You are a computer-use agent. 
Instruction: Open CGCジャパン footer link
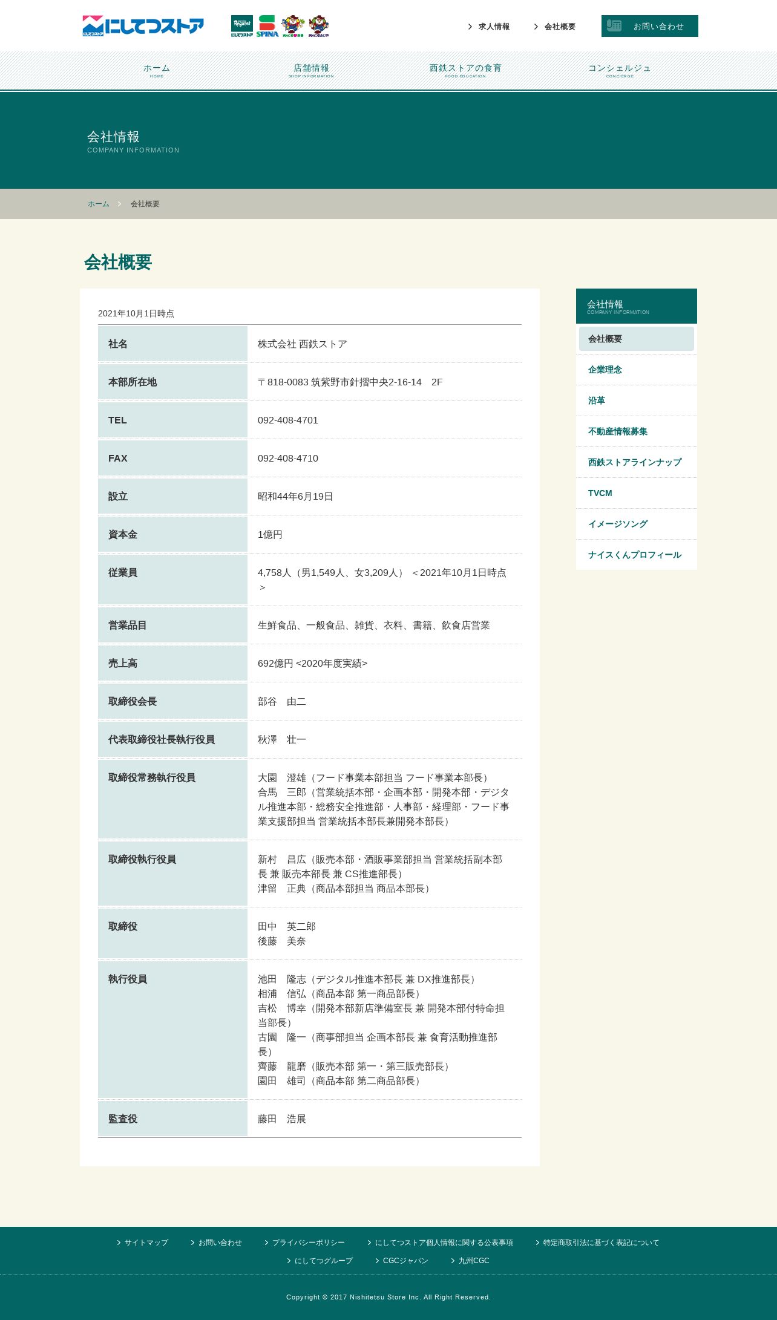click(402, 1261)
